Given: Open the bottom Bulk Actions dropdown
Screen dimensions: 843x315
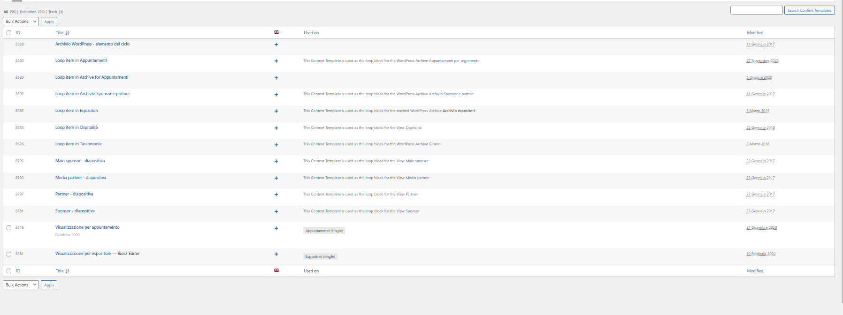Looking at the screenshot, I should [21, 285].
